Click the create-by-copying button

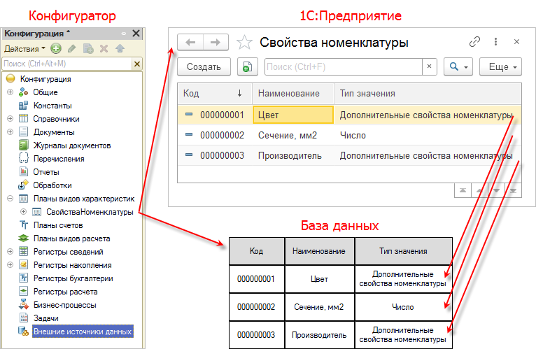click(248, 66)
